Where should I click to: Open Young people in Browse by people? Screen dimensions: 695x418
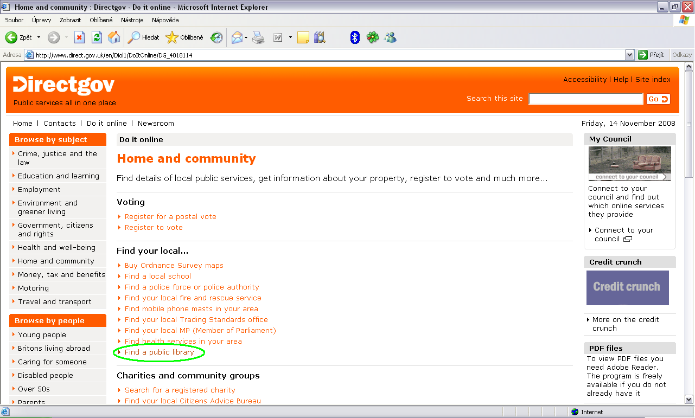(42, 335)
